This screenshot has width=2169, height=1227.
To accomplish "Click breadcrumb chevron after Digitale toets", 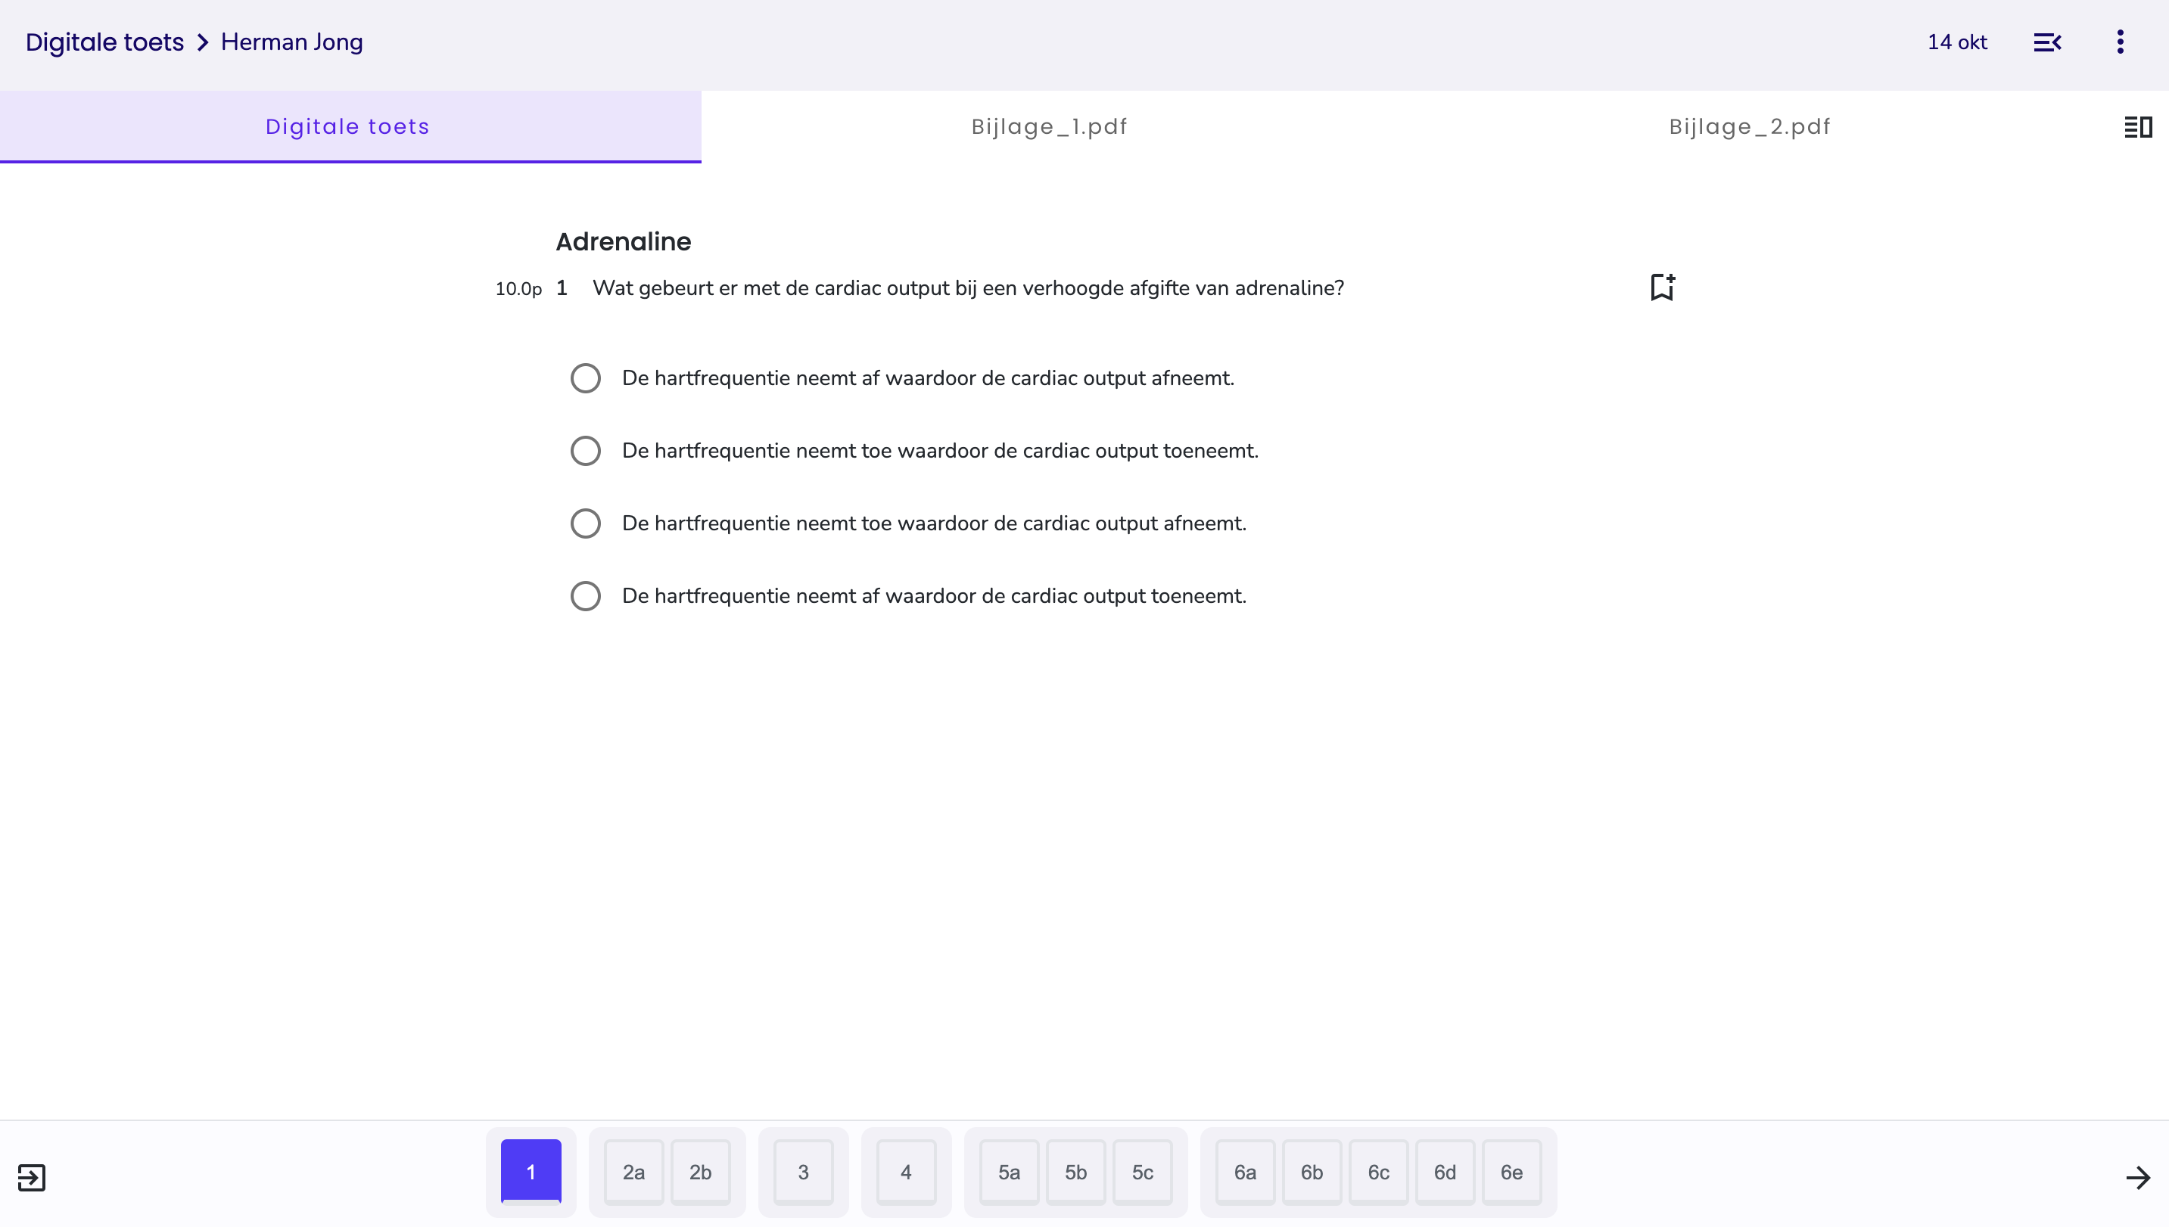I will click(x=202, y=42).
